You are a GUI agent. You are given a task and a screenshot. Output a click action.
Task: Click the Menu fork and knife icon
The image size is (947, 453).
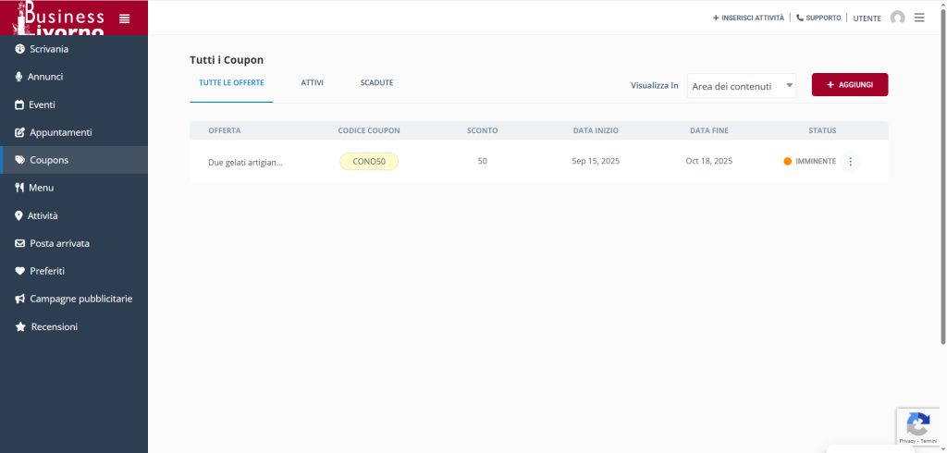19,188
